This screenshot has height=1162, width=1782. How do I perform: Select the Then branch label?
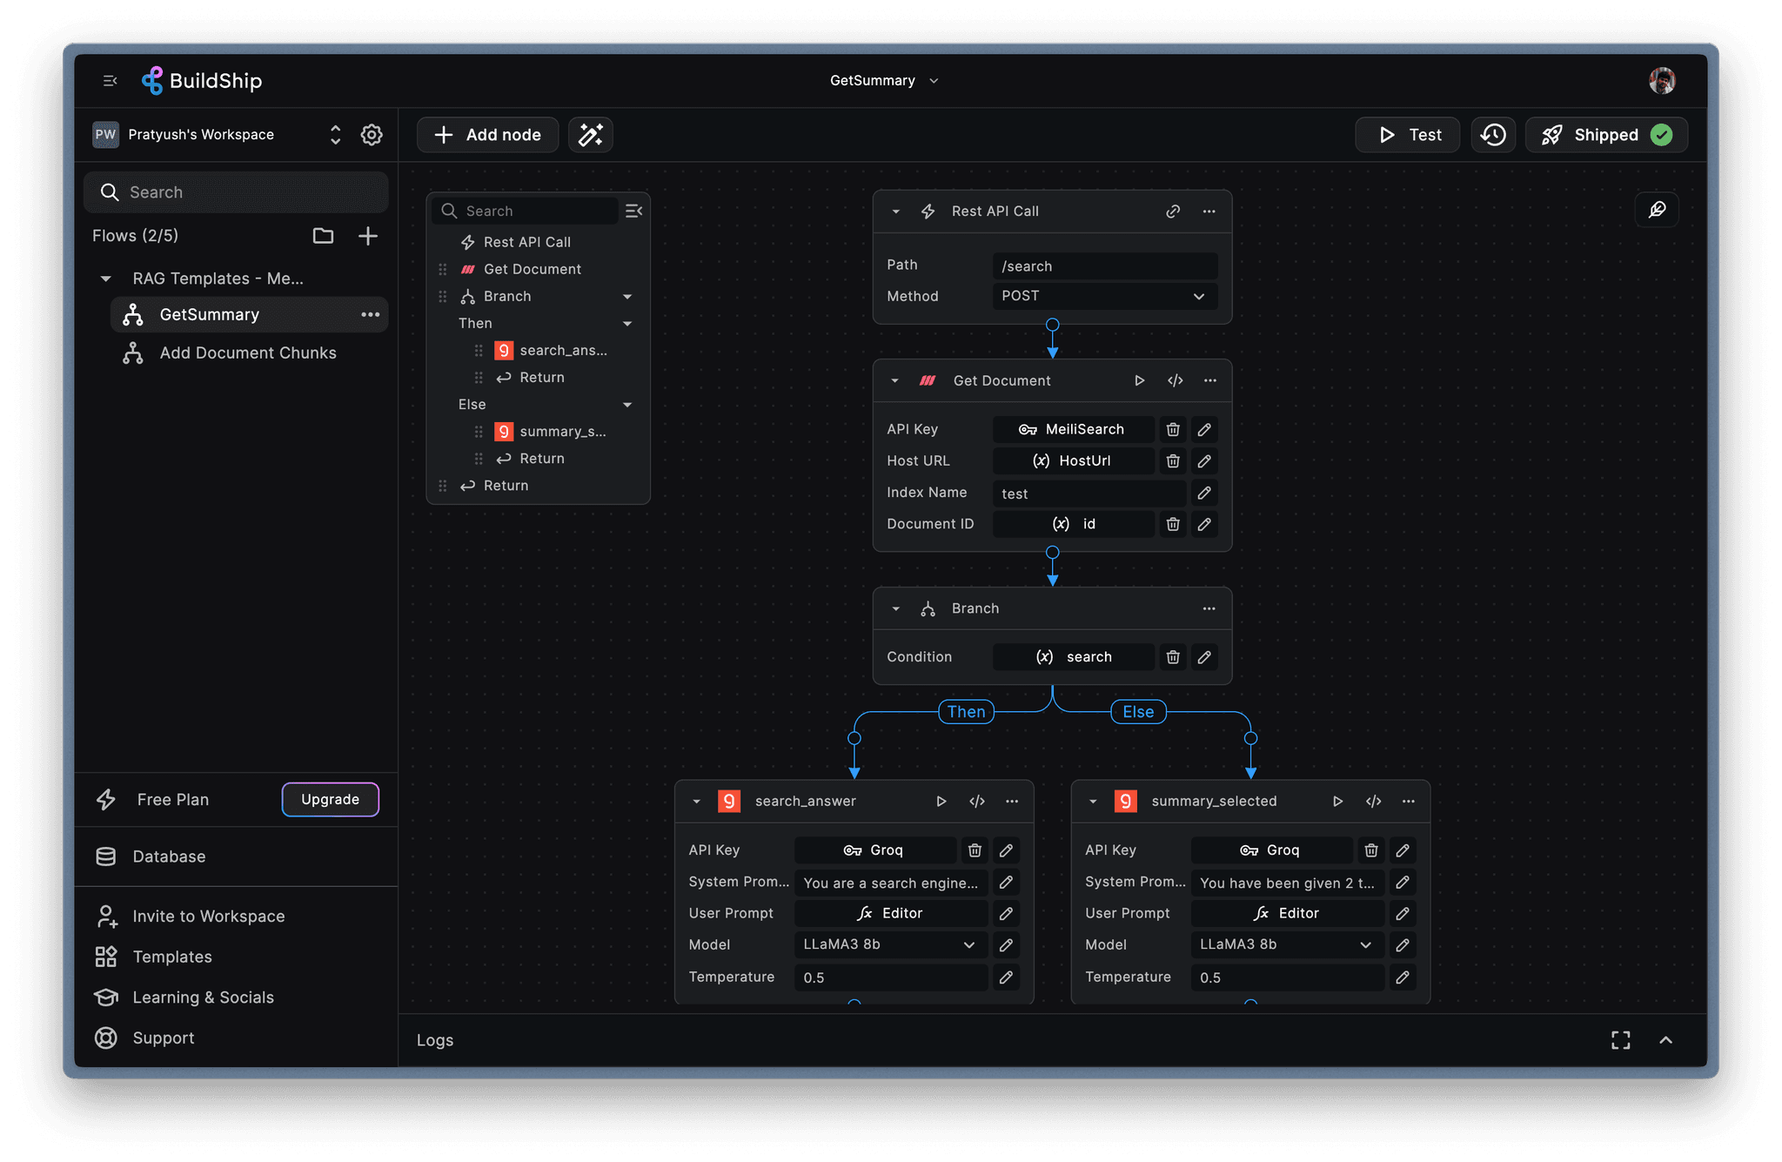(966, 711)
